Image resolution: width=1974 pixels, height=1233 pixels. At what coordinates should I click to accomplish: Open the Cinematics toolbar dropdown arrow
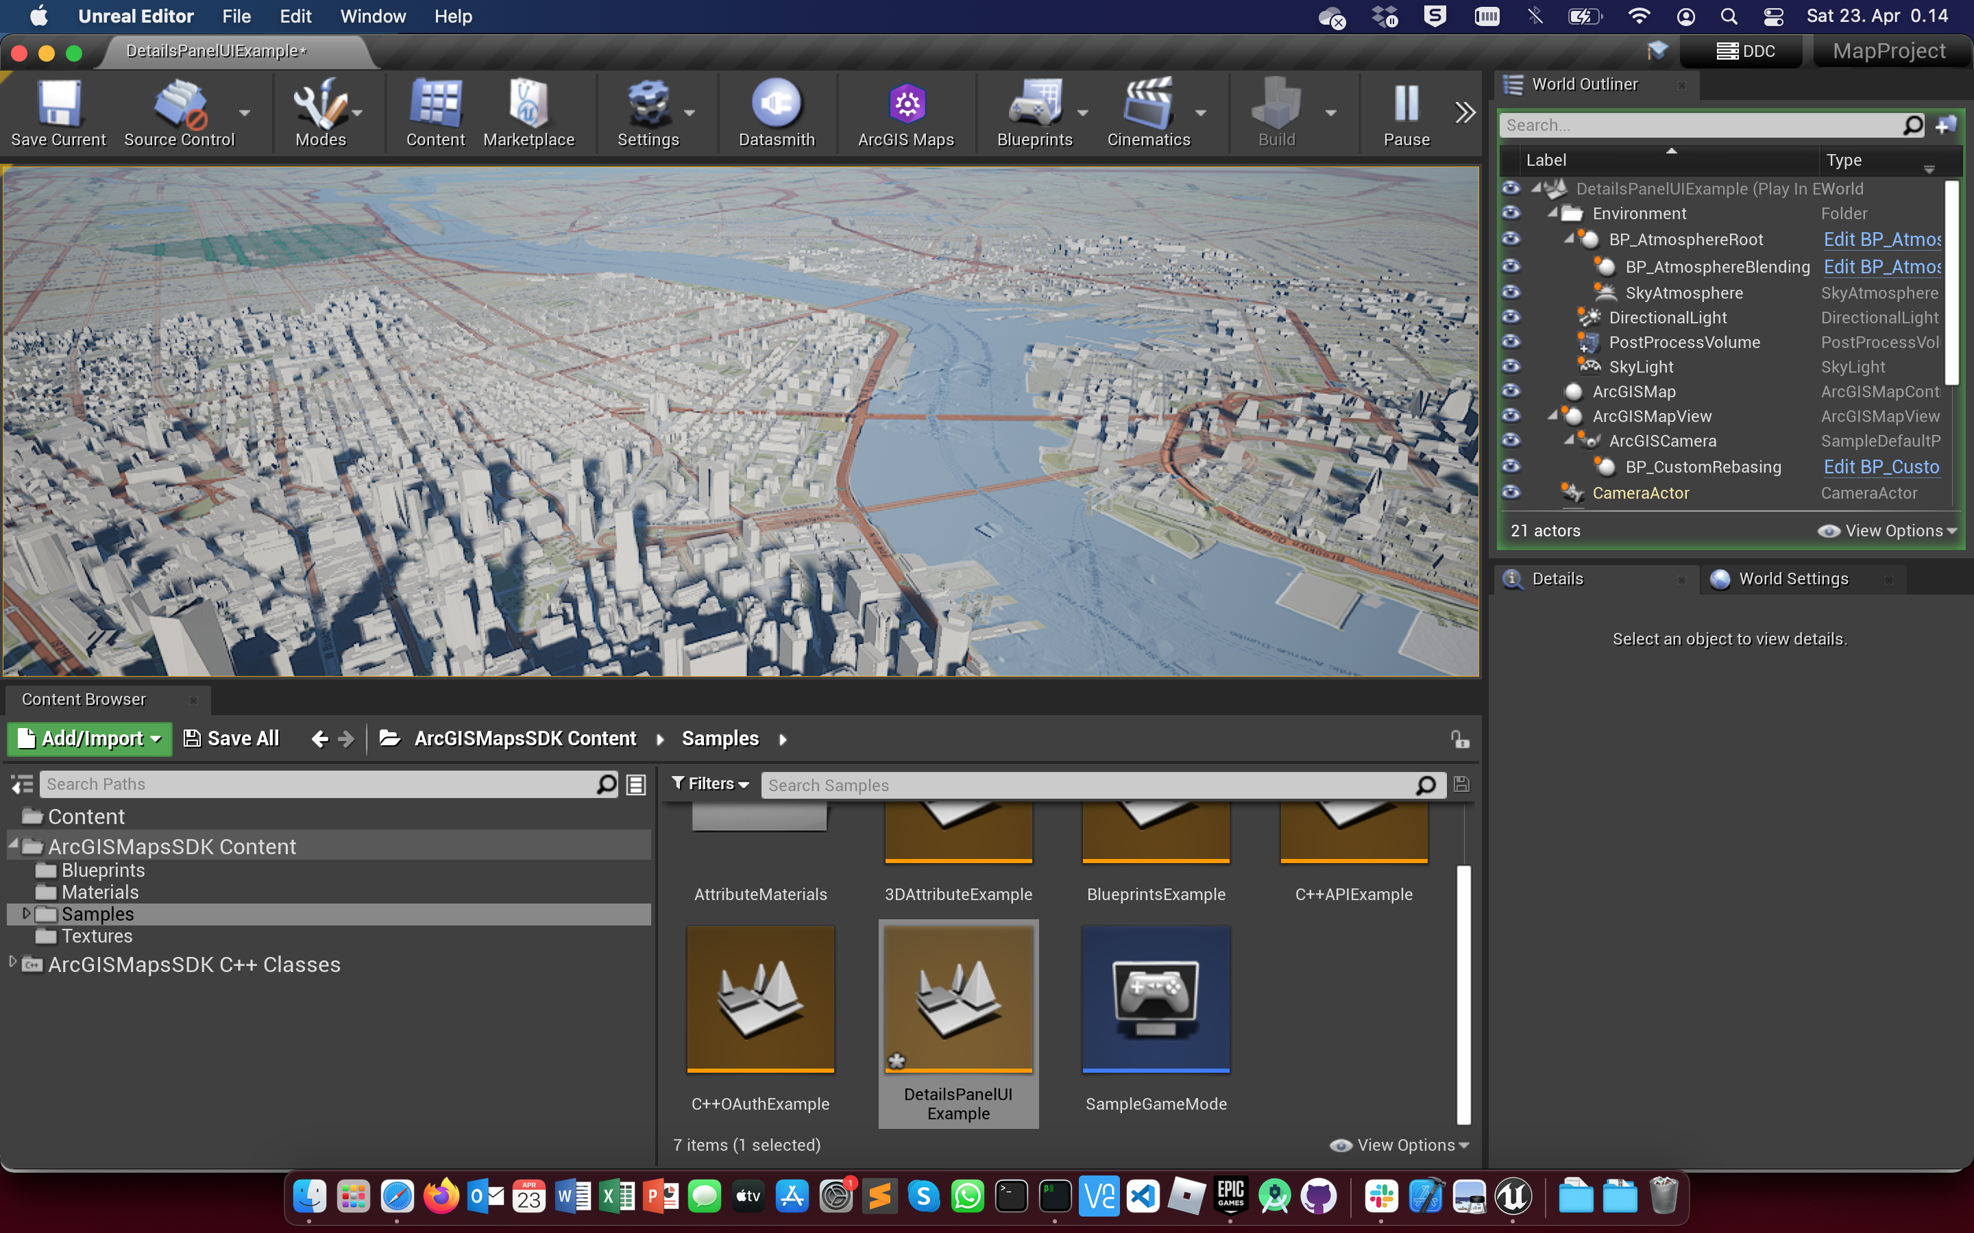click(x=1201, y=113)
